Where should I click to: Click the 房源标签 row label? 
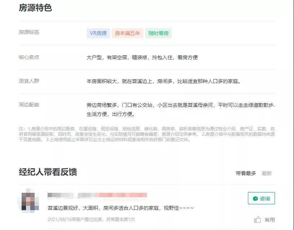coord(29,32)
